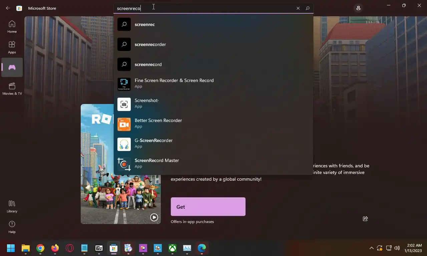This screenshot has width=427, height=256.
Task: Open the Windows Start menu
Action: [11, 248]
